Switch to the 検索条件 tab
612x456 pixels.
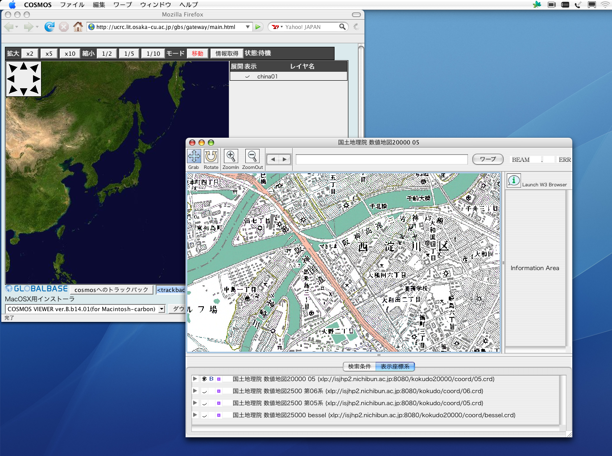tap(360, 366)
